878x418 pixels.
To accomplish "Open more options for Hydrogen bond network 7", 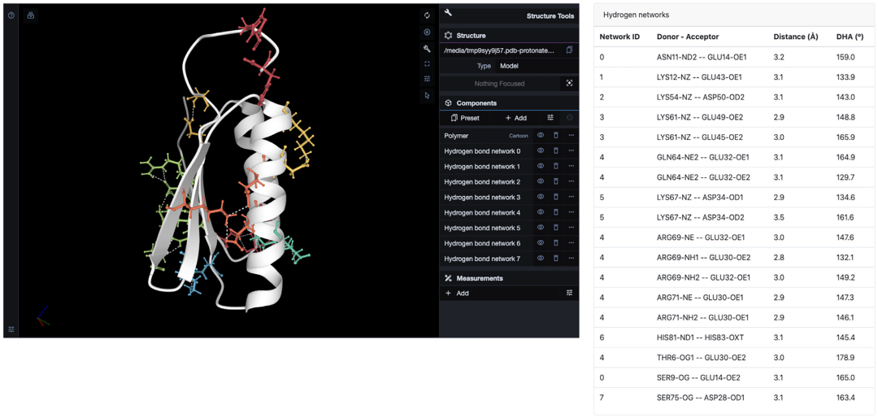I will click(x=572, y=259).
